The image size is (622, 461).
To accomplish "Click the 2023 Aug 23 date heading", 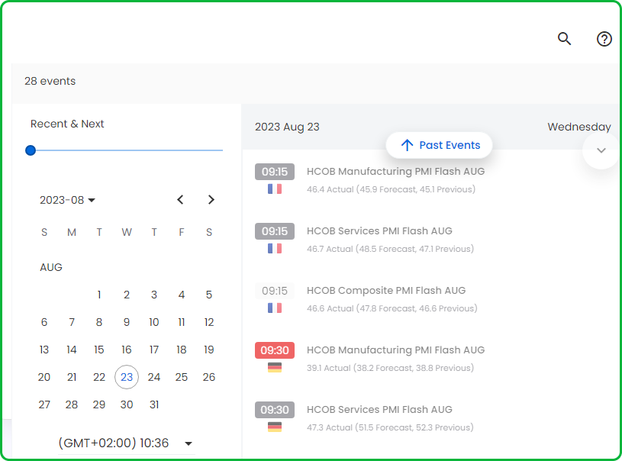I will point(288,127).
